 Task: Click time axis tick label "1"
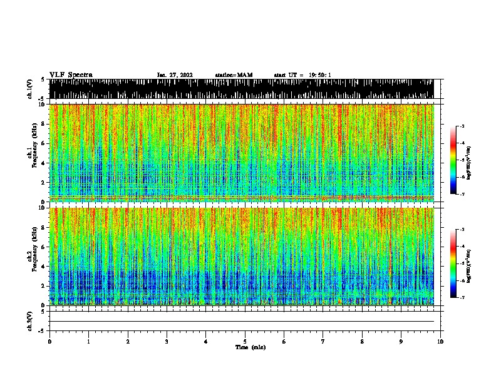pos(88,342)
